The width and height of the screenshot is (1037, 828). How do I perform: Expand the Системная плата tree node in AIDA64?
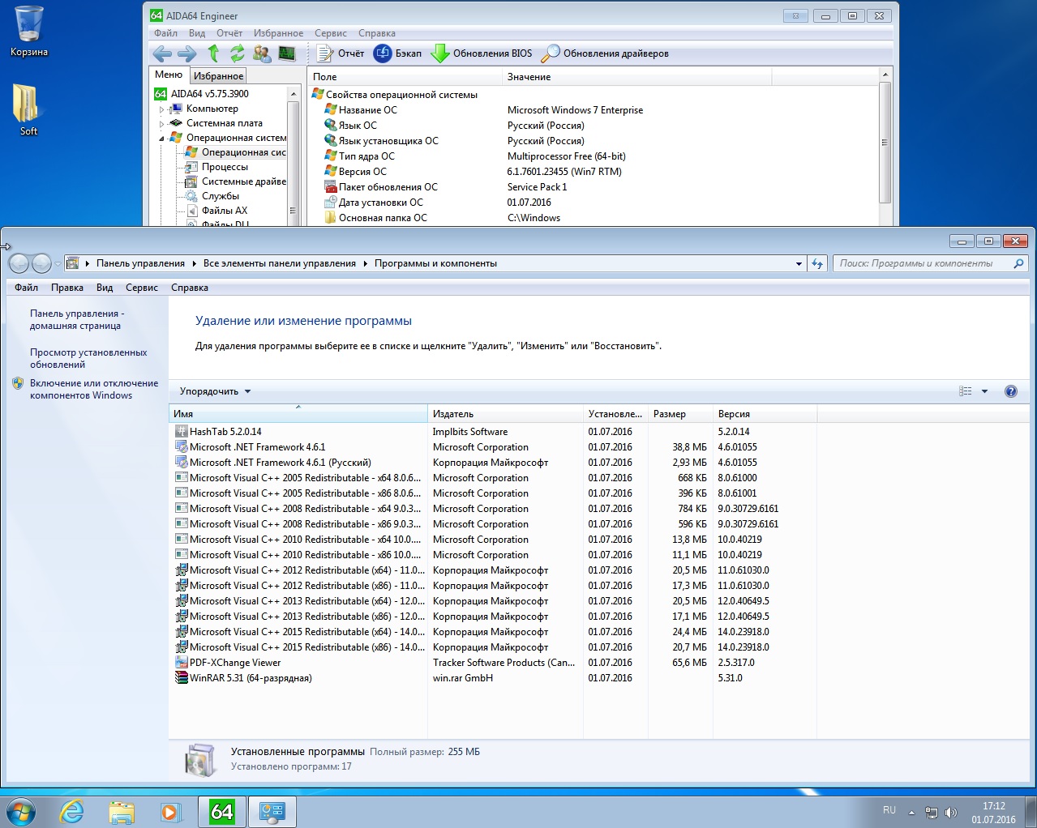pos(161,124)
